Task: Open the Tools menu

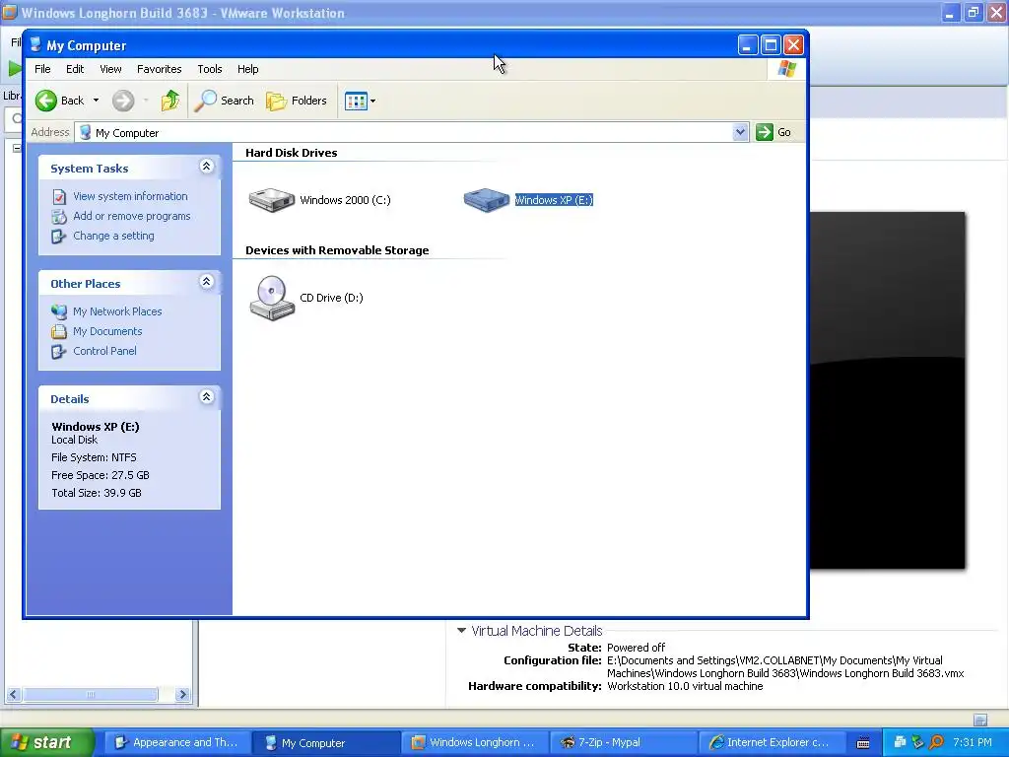Action: pos(210,69)
